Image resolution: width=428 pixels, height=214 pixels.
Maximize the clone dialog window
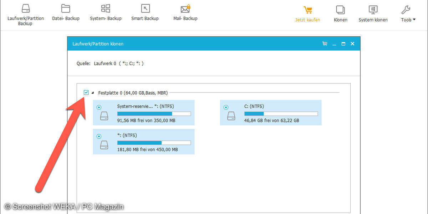343,44
